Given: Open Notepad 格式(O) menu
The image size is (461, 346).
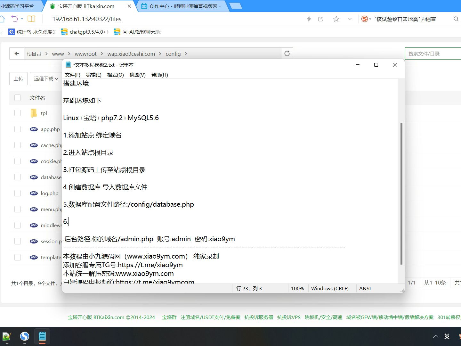Looking at the screenshot, I should (116, 75).
